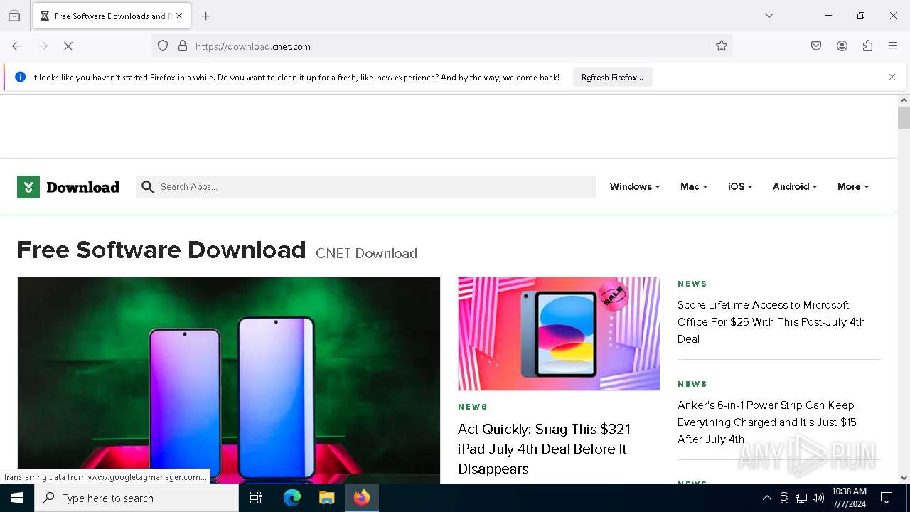Expand the Android menu
The height and width of the screenshot is (512, 910).
[794, 186]
